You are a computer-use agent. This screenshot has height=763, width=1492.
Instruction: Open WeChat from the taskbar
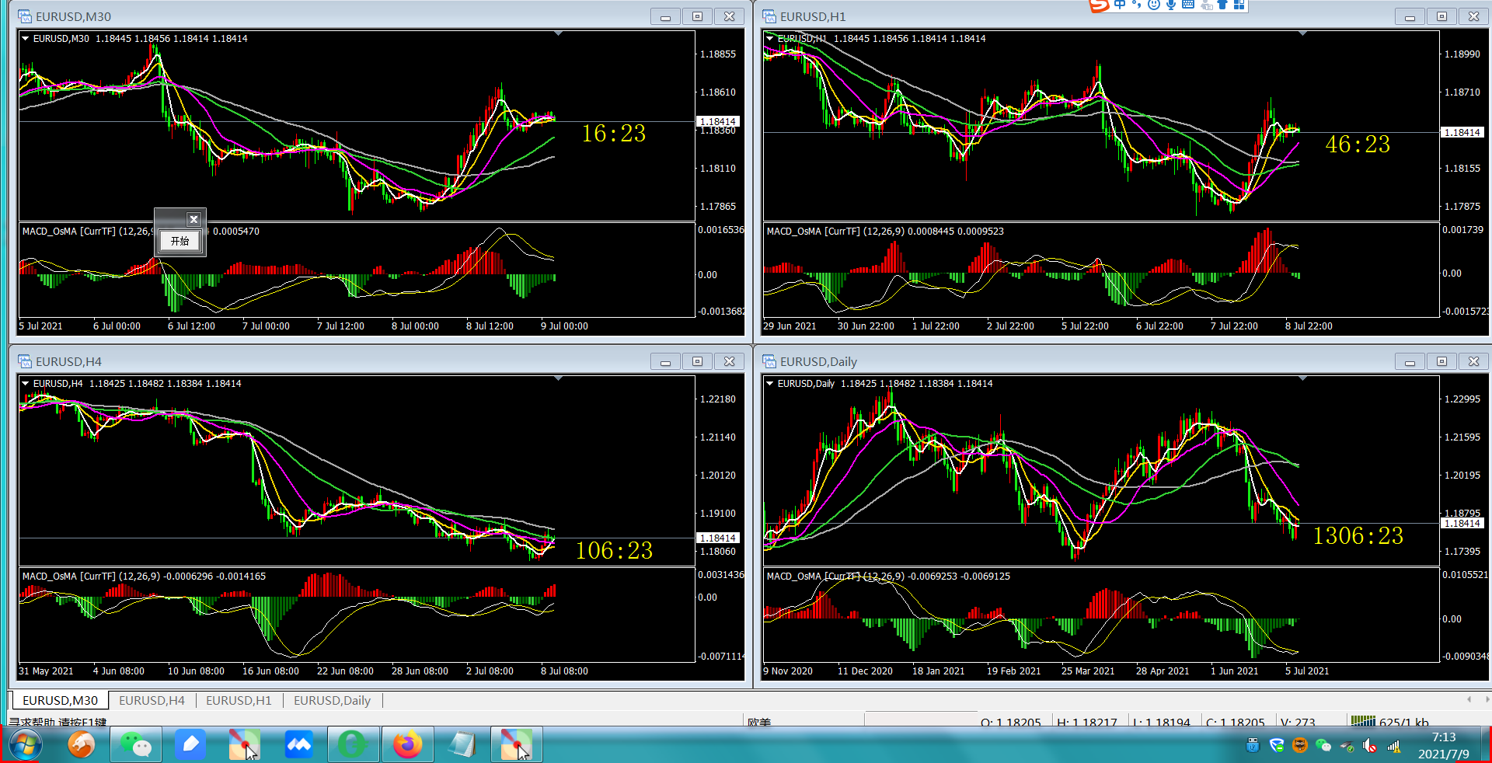pos(136,745)
